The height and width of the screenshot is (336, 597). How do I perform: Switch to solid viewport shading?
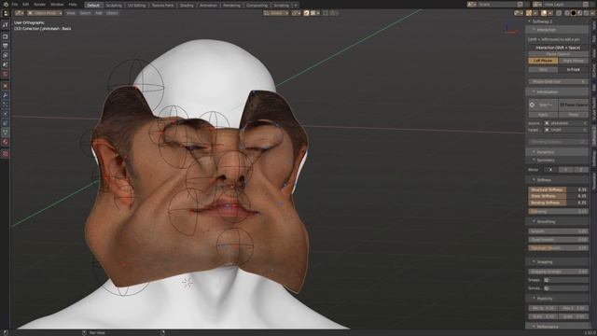574,13
